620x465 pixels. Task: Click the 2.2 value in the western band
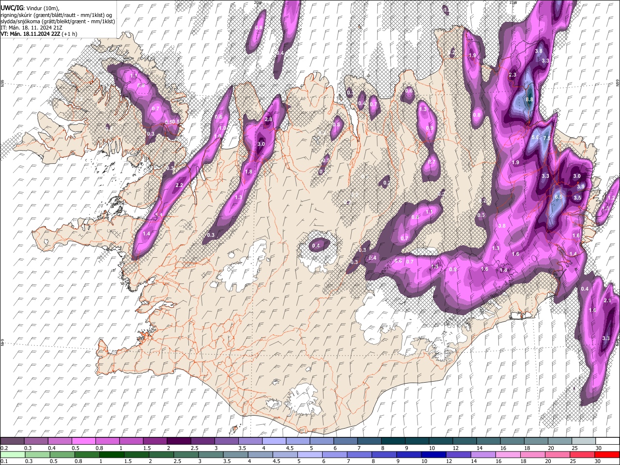[x=179, y=185]
